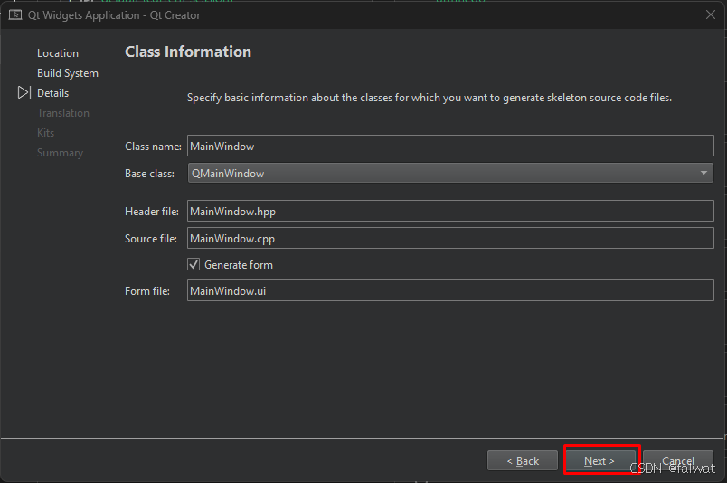Select the Build System step

pyautogui.click(x=68, y=73)
